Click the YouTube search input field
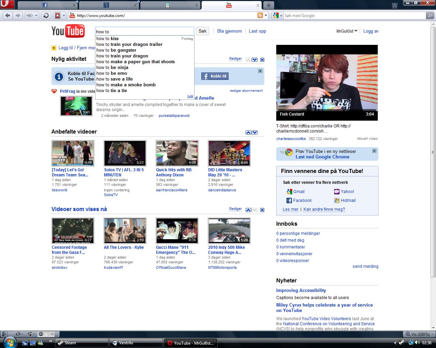Screen dimensions: 436x348 [144, 31]
